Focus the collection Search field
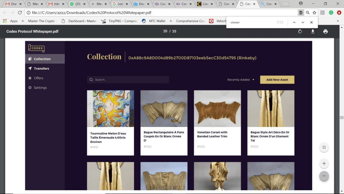The height and width of the screenshot is (194, 344). click(128, 79)
